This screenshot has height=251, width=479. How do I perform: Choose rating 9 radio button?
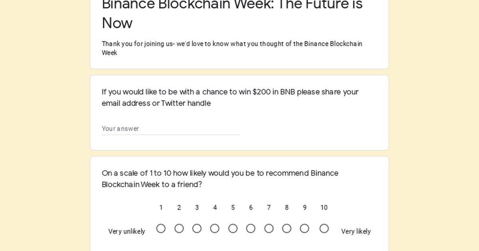305,228
